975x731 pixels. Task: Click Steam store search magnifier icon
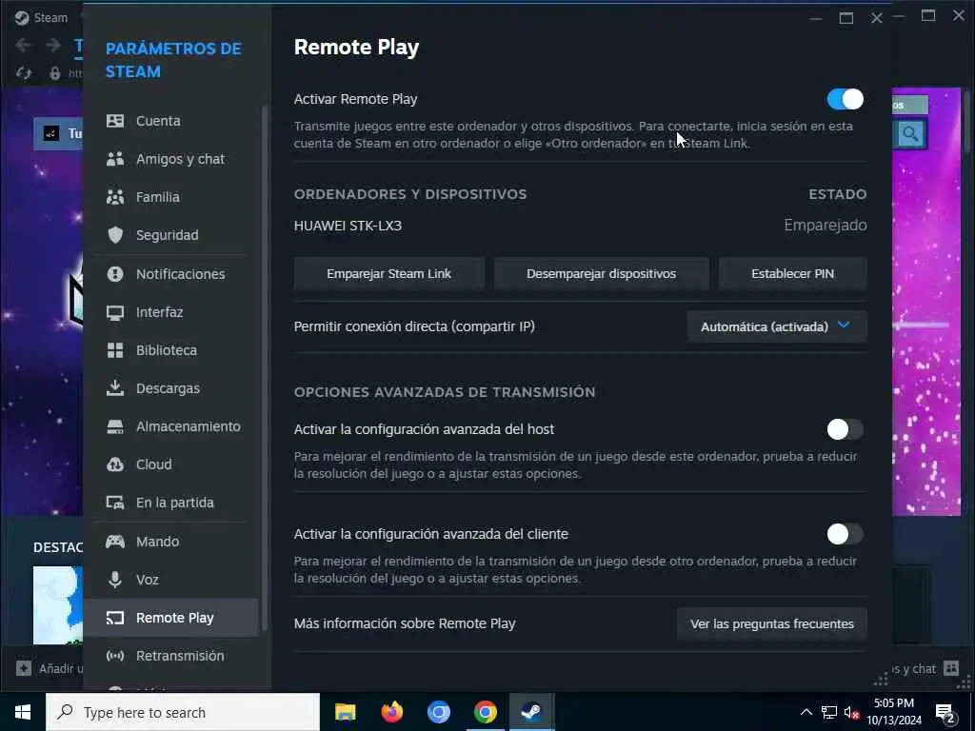[910, 133]
